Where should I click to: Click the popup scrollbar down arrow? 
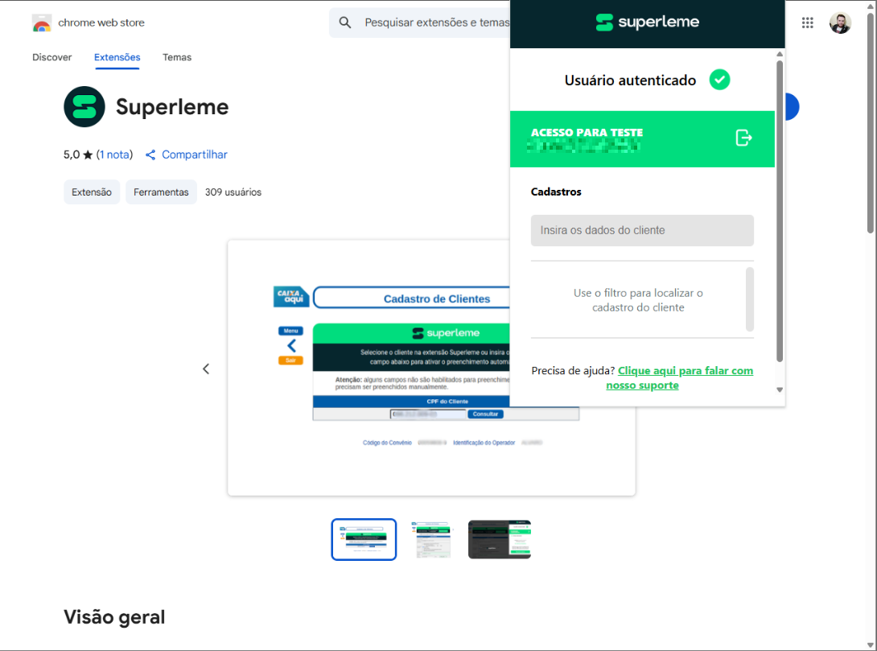pos(779,389)
